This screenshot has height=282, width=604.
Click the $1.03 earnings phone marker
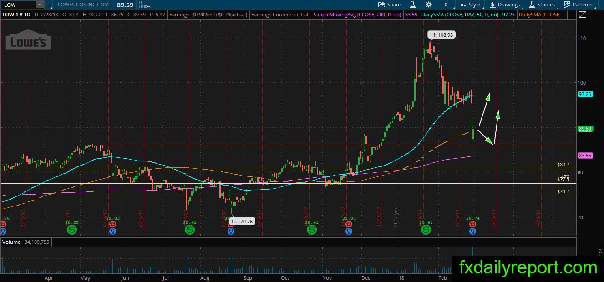click(x=112, y=225)
